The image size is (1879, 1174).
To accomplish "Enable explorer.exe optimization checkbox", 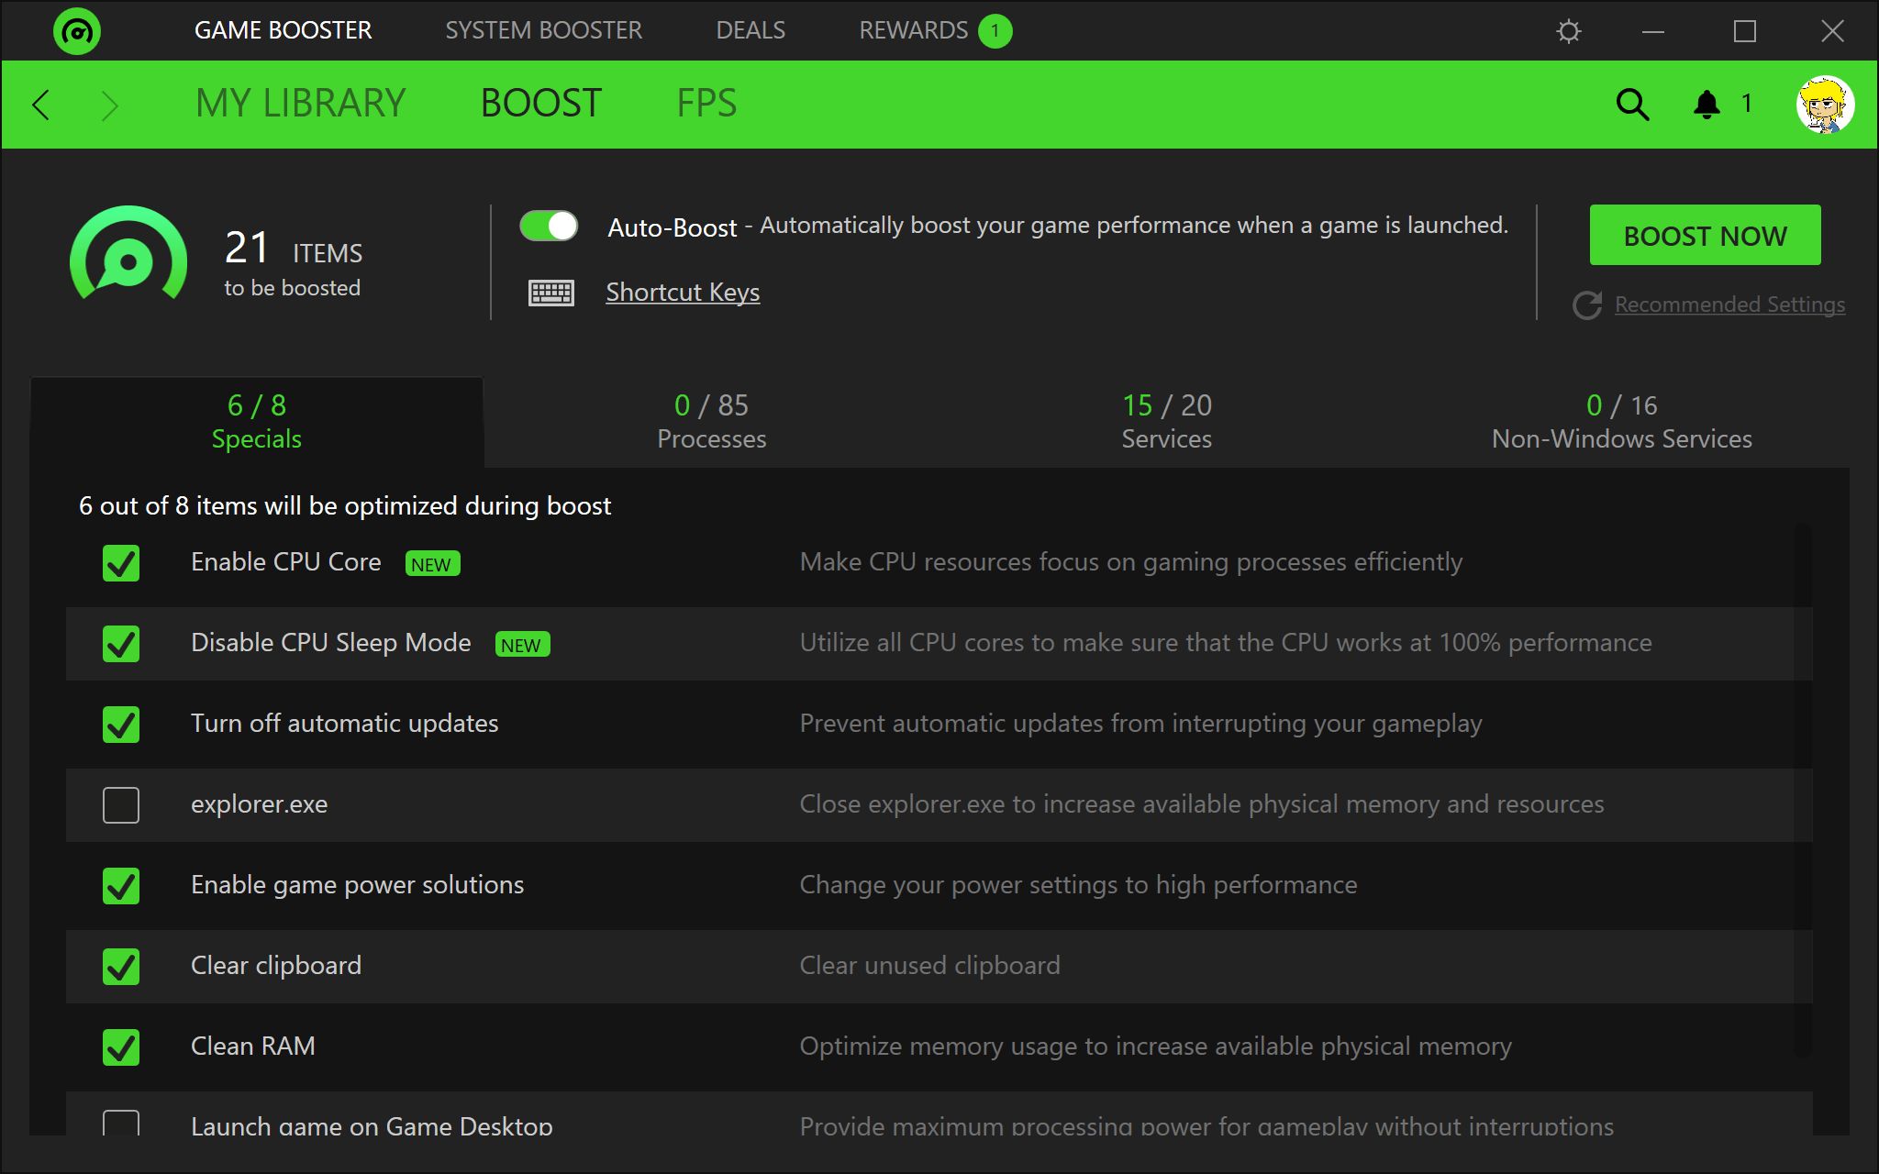I will tap(119, 804).
